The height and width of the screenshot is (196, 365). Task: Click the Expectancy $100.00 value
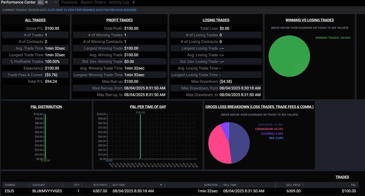[x=52, y=68]
